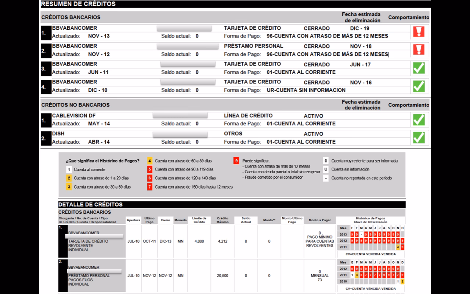Click the '0' legend icon for very recent account
470x294 pixels.
click(325, 161)
